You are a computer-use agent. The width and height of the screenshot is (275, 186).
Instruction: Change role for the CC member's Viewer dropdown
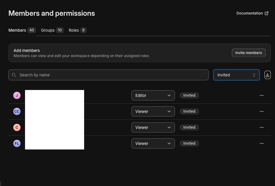pos(153,111)
